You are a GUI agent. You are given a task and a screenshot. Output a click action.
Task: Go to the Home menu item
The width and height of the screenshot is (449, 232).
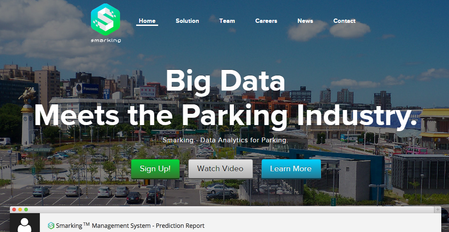(x=147, y=21)
